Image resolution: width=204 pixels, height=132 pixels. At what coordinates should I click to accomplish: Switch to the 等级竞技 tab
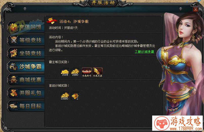coord(26,40)
